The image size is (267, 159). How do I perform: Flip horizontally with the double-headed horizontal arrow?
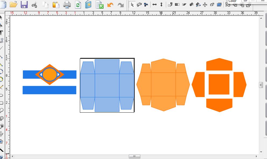pos(155,5)
